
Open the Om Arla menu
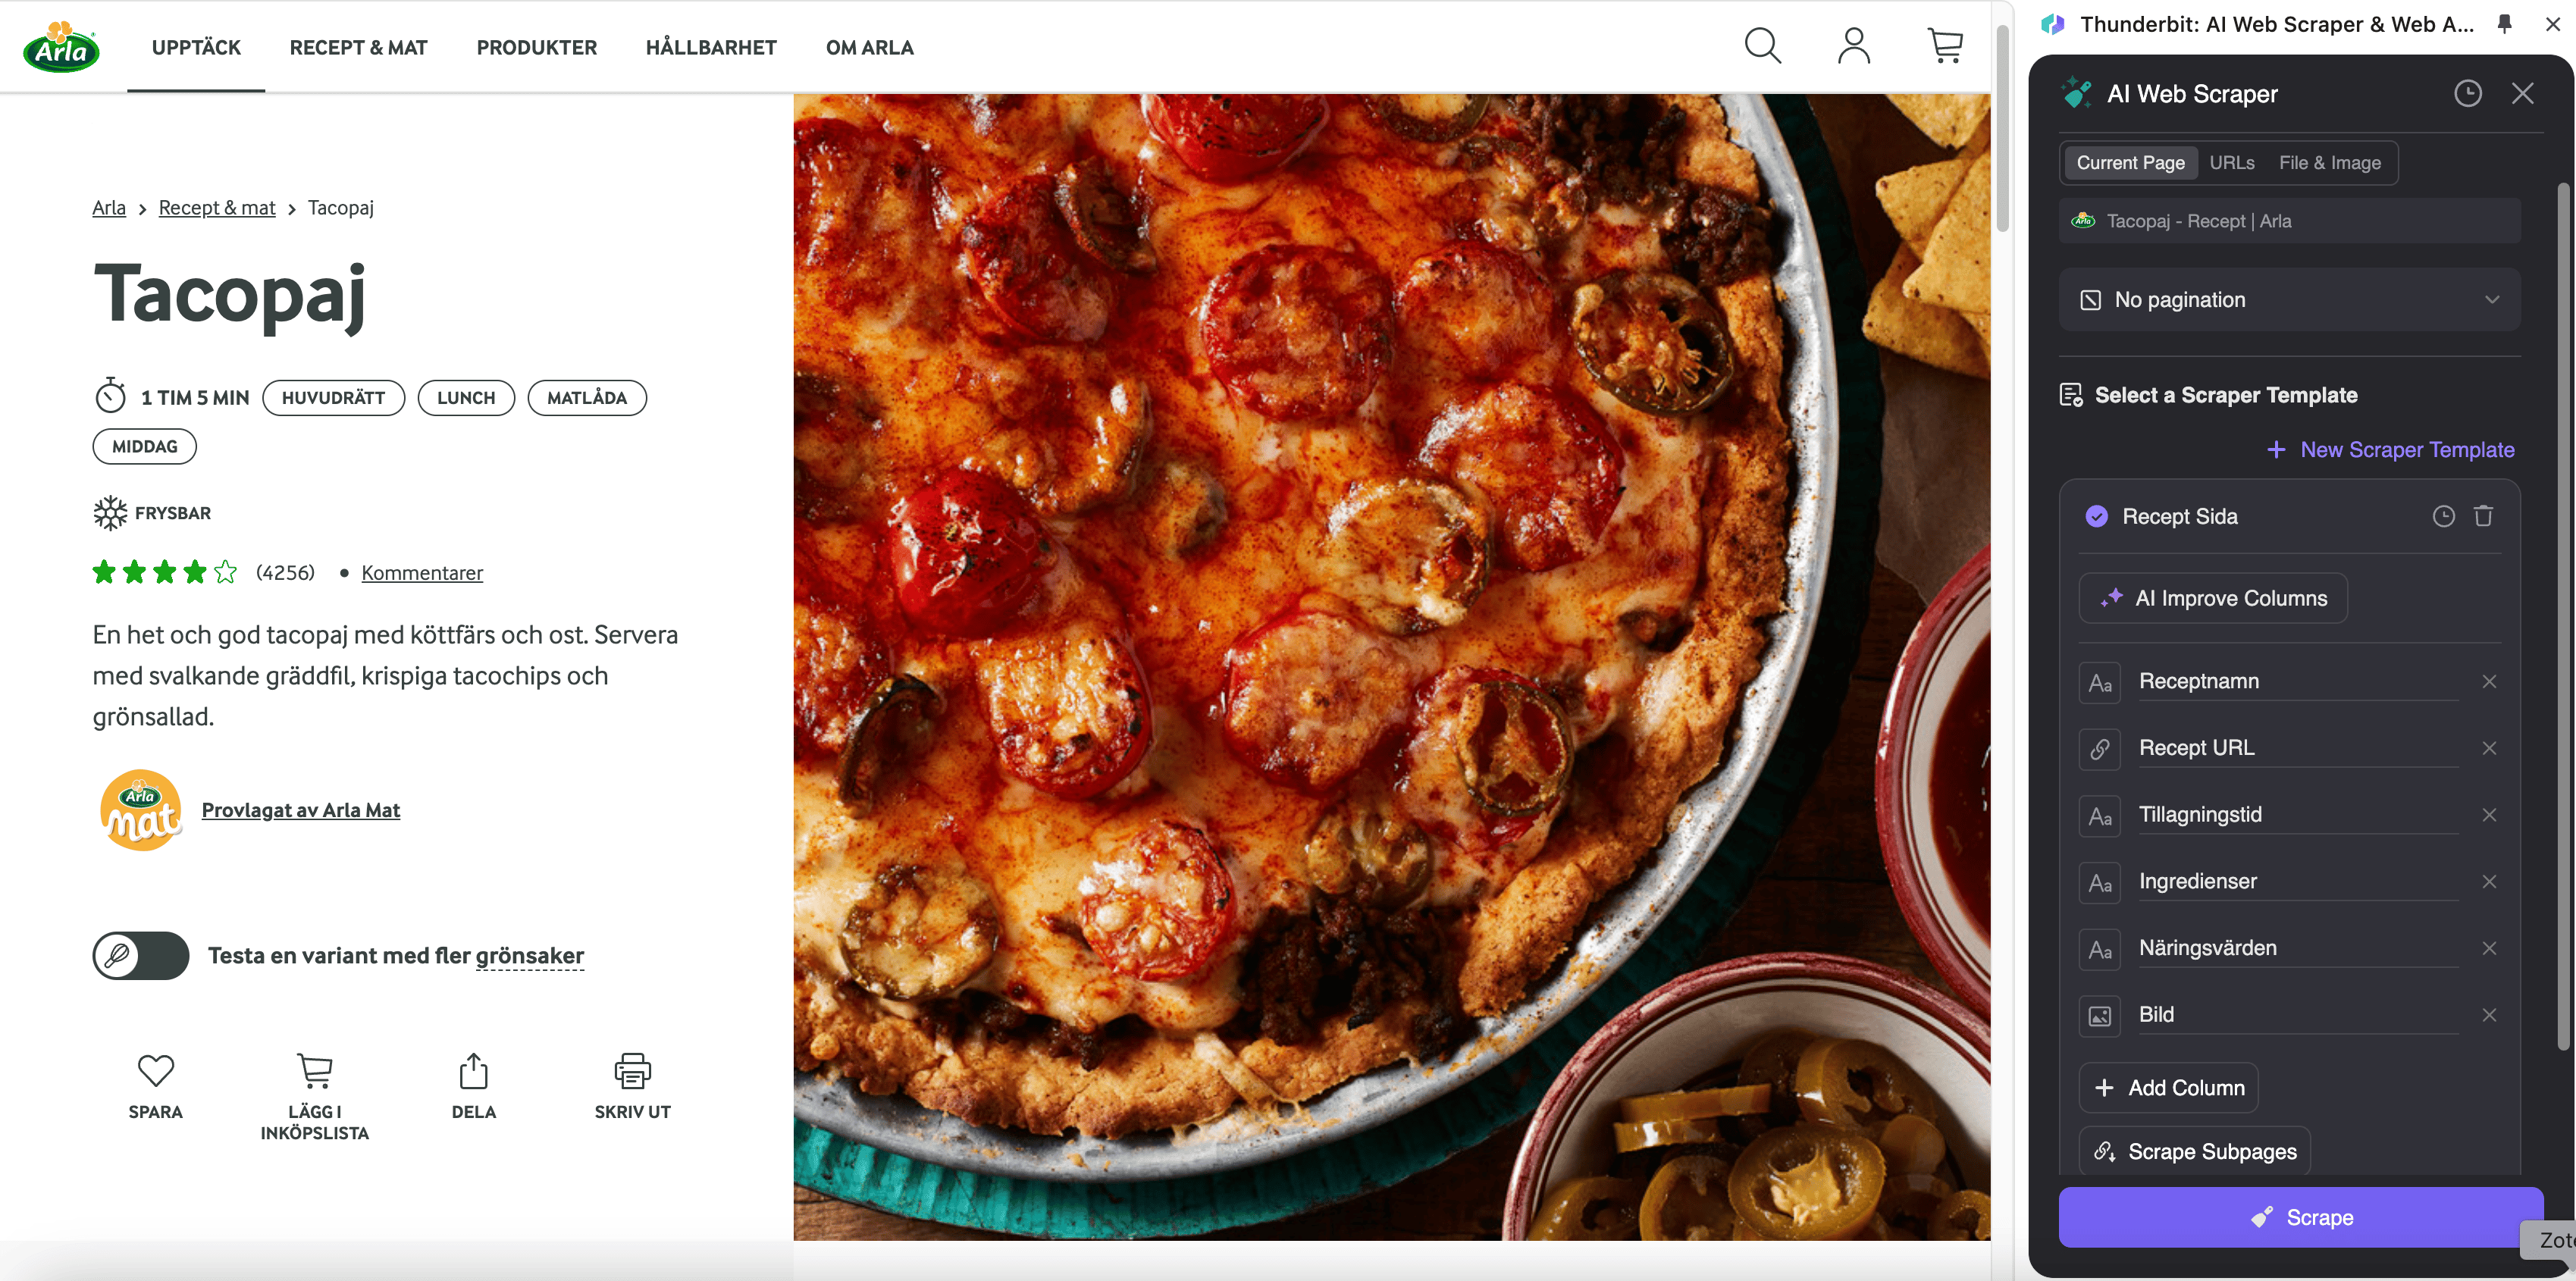[x=870, y=47]
